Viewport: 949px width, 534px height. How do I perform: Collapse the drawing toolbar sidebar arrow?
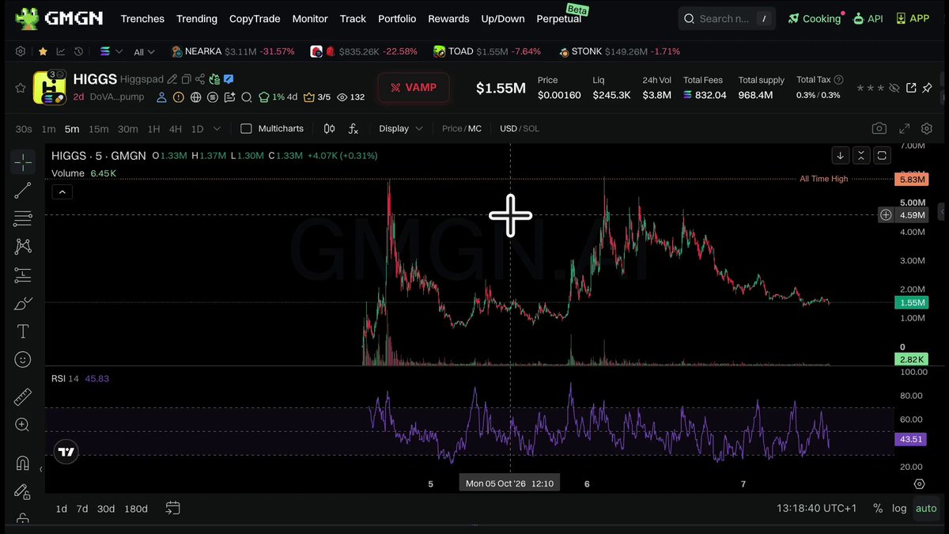point(41,469)
